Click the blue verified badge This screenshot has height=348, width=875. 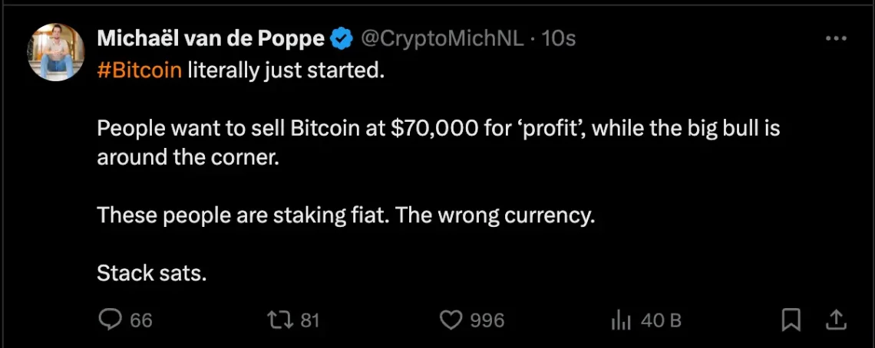point(340,38)
